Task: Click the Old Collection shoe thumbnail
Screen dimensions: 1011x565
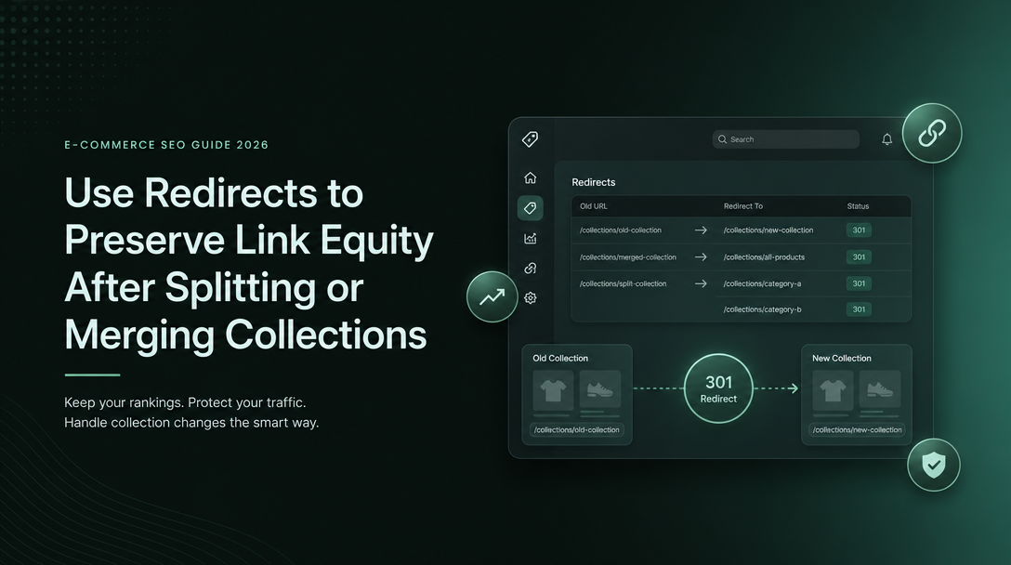Action: (599, 389)
